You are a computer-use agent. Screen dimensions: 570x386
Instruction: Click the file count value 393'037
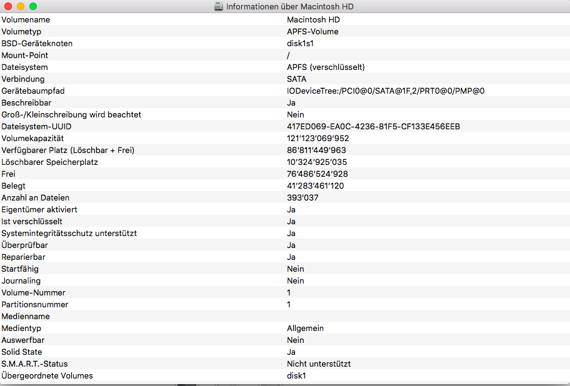point(302,197)
